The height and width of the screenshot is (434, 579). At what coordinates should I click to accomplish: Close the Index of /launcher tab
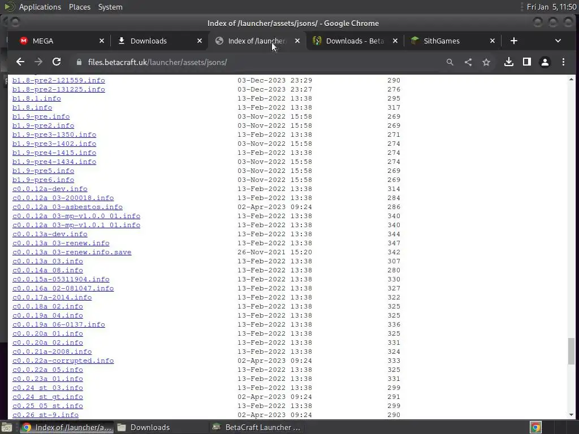coord(297,41)
